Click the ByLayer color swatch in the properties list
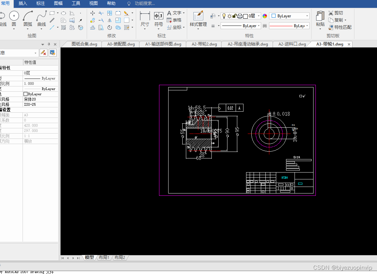The image size is (377, 274). 26,94
